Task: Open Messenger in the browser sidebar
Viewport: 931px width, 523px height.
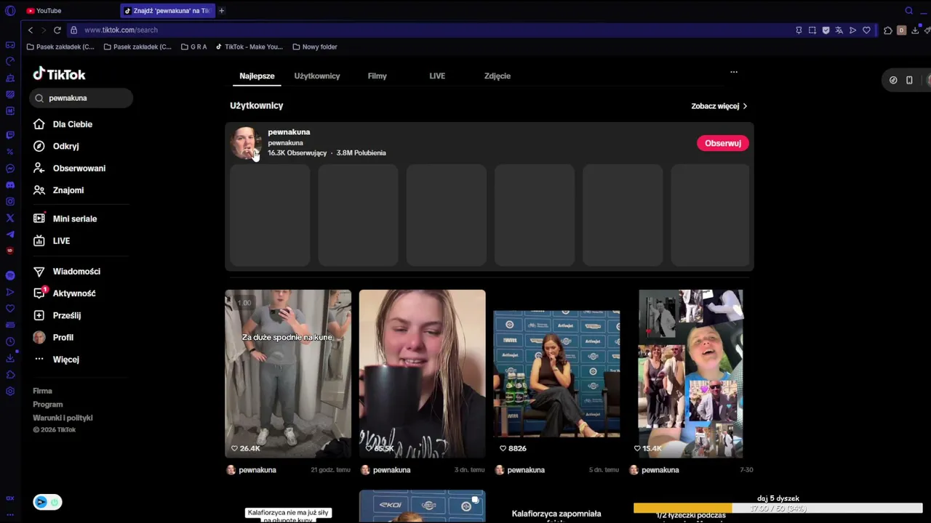Action: click(10, 169)
